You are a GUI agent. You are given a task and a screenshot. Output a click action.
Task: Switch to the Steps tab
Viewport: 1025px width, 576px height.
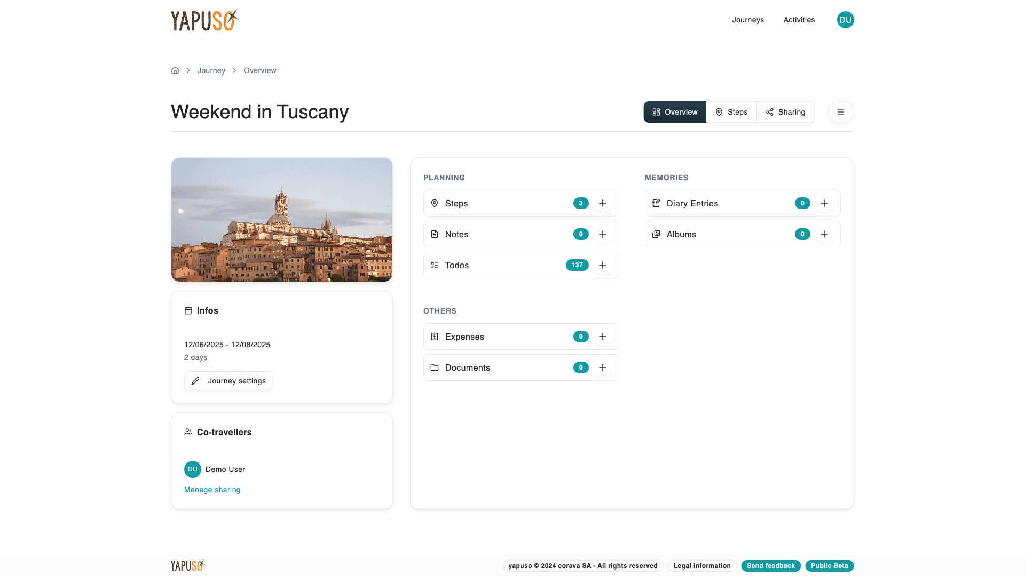(x=731, y=112)
